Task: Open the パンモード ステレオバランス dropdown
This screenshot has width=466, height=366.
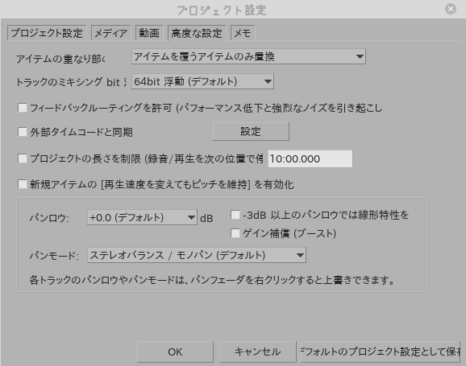Action: click(197, 255)
